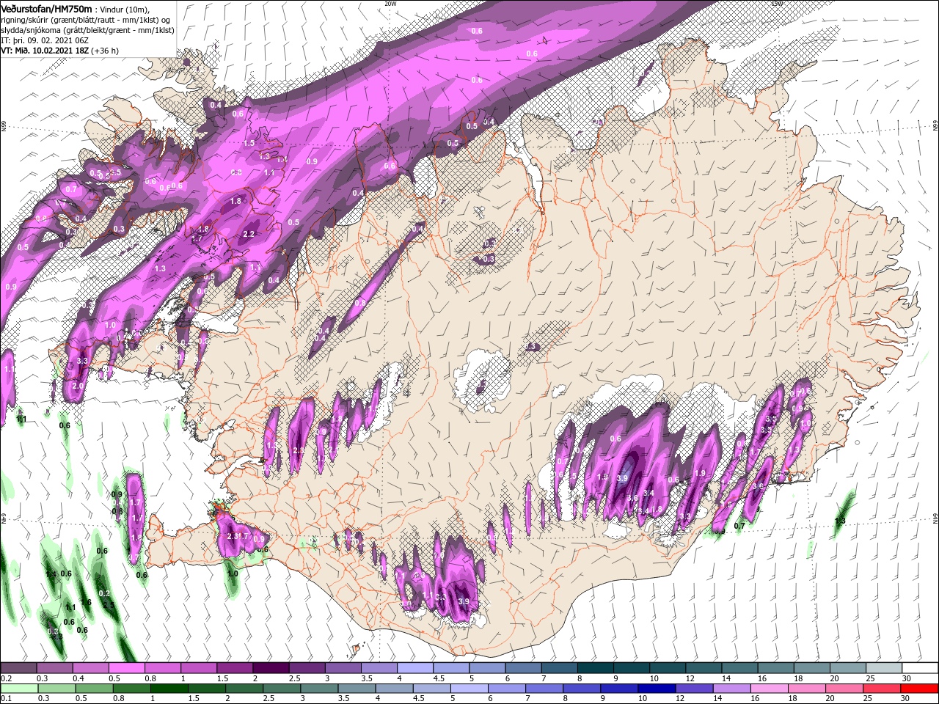Viewport: 939px width, 704px height.
Task: Click the '20W' longitude label on the top edge
Action: tap(390, 3)
